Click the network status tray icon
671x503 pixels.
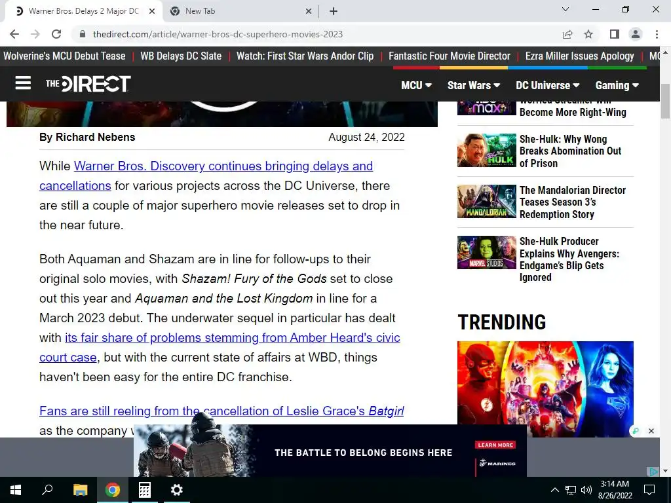(x=571, y=490)
